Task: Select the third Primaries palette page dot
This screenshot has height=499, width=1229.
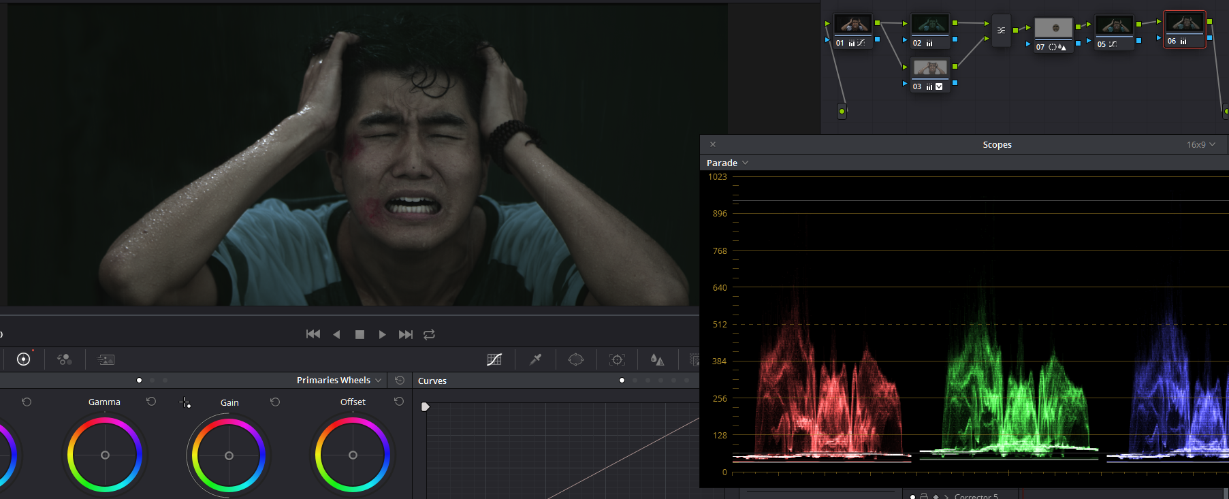Action: pyautogui.click(x=165, y=381)
